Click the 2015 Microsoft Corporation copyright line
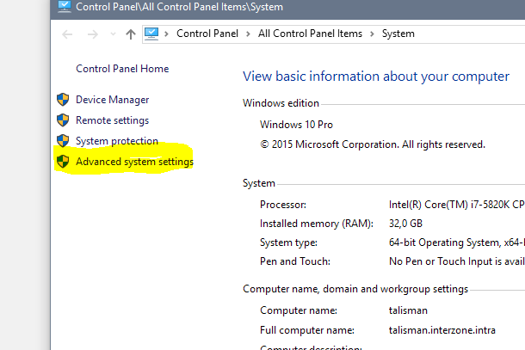The image size is (525, 350). [373, 144]
